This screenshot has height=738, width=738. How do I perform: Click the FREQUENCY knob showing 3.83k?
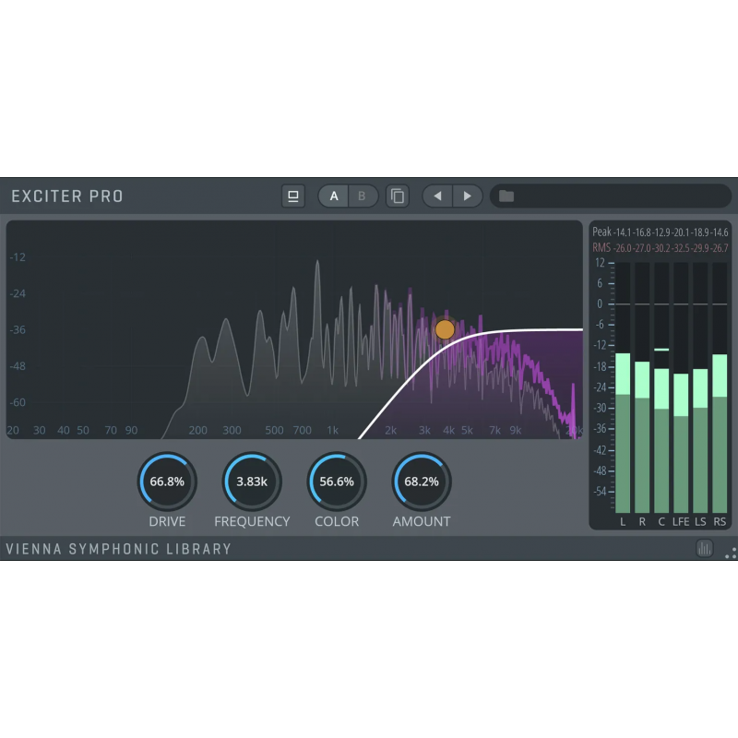tap(252, 482)
